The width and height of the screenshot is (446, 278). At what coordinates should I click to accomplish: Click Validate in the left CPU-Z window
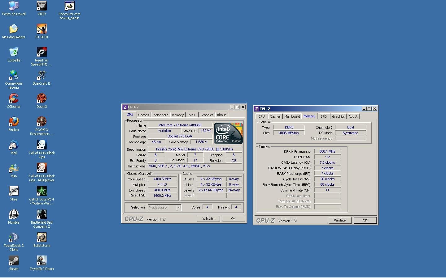pyautogui.click(x=208, y=219)
